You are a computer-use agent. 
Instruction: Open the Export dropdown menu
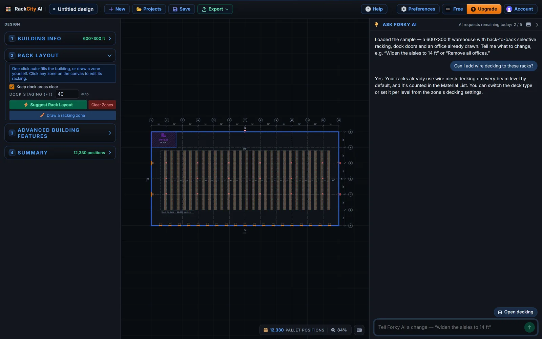coord(215,9)
